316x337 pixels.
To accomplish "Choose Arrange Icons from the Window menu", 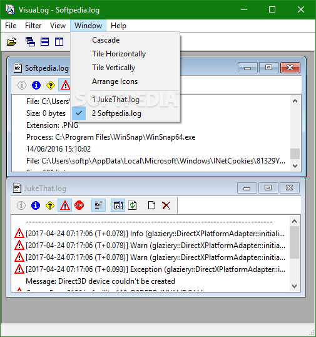I will pyautogui.click(x=125, y=81).
